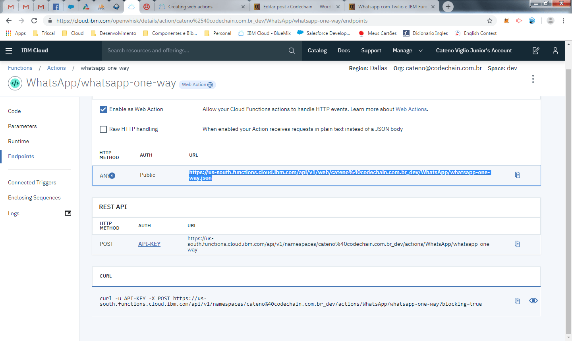The image size is (572, 341).
Task: Go back with browser back arrow
Action: 9,21
